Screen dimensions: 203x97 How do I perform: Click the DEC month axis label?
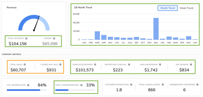coord(156,43)
